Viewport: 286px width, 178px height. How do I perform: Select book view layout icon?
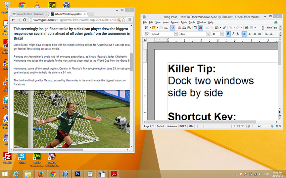coord(242,126)
